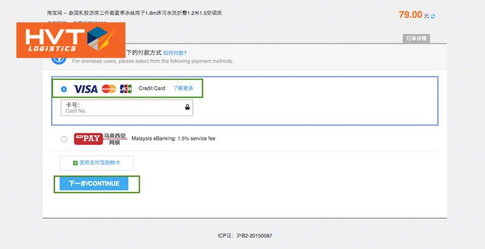This screenshot has height=249, width=485.
Task: Click the green Alipay shopping card icon
Action: [x=75, y=163]
